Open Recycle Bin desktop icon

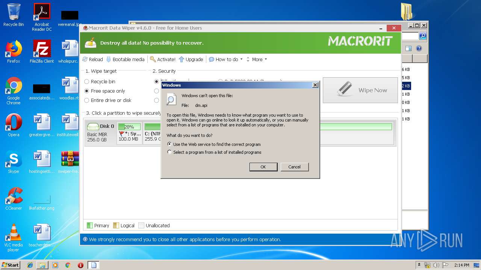[14, 15]
